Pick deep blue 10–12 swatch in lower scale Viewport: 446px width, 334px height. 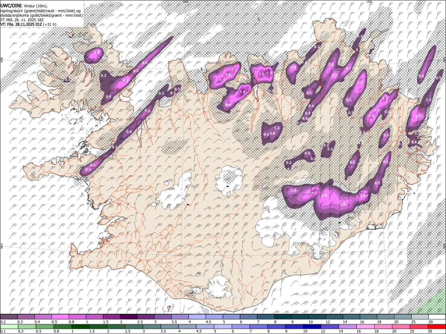[313, 327]
